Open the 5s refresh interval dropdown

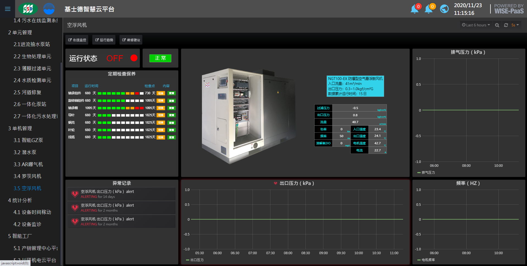[x=515, y=25]
